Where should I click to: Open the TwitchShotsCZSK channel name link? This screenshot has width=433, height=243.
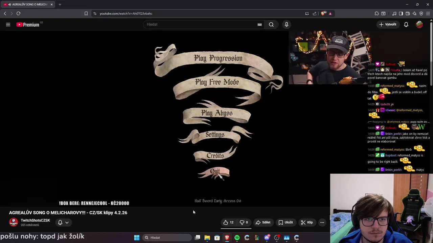pos(35,220)
